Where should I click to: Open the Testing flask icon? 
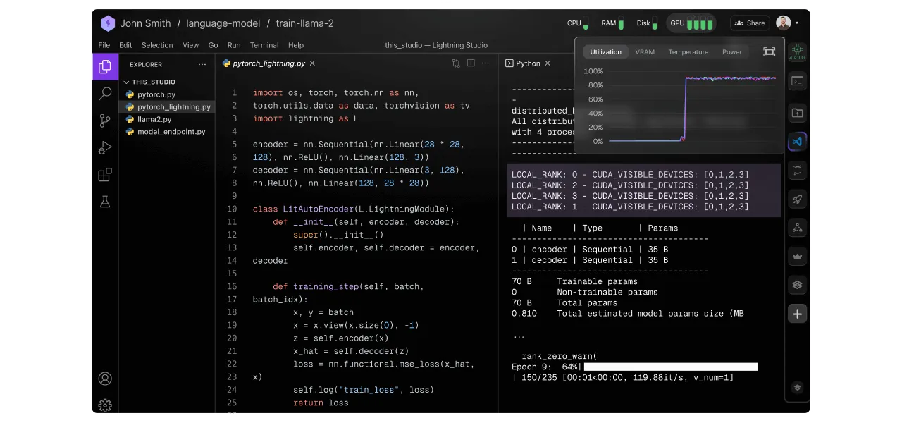click(x=105, y=202)
